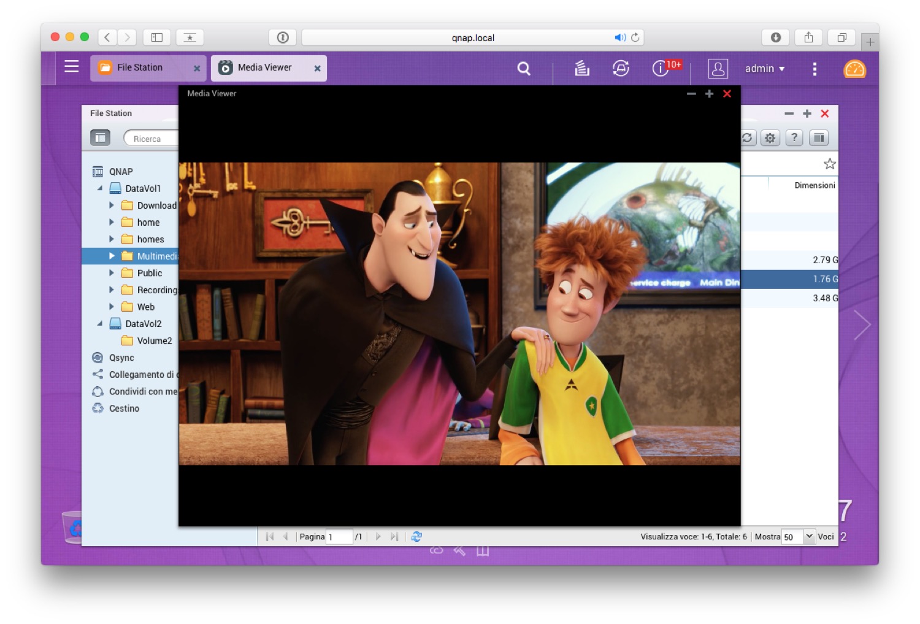Toggle the Safari sidebar
Screen dimensions: 920x624
point(157,37)
